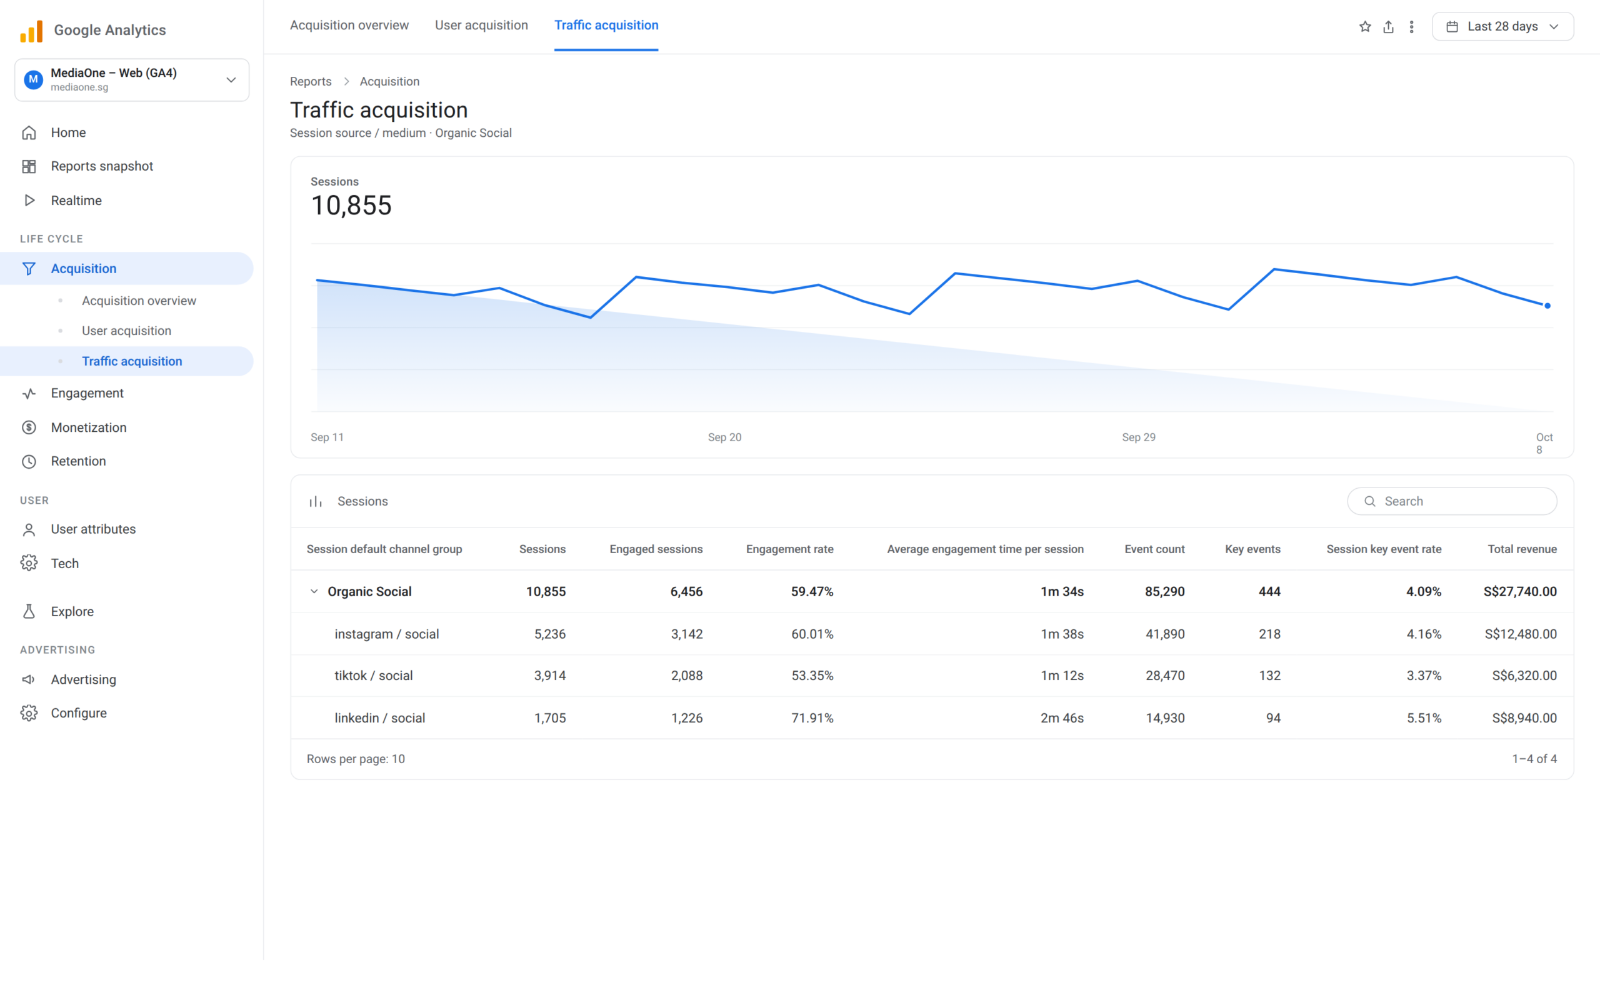Click the Google Analytics logo icon

pyautogui.click(x=31, y=31)
